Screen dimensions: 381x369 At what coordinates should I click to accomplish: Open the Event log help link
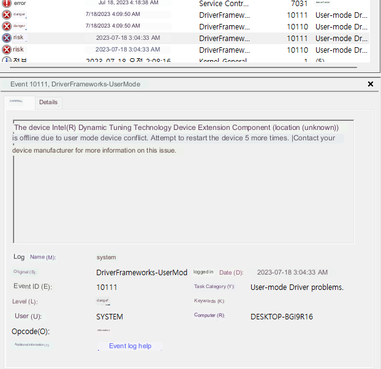click(130, 346)
